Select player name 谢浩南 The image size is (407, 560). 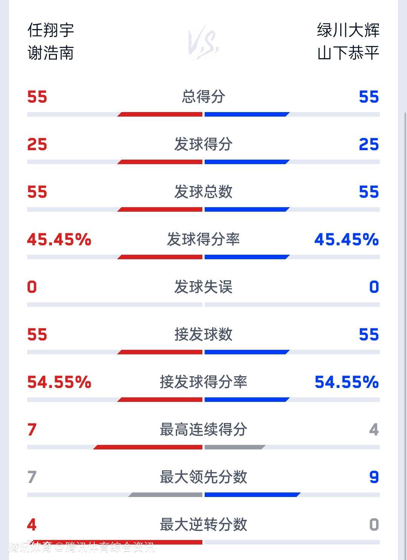(50, 53)
